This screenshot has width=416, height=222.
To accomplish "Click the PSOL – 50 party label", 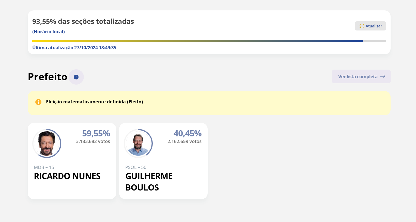I will coord(136,167).
